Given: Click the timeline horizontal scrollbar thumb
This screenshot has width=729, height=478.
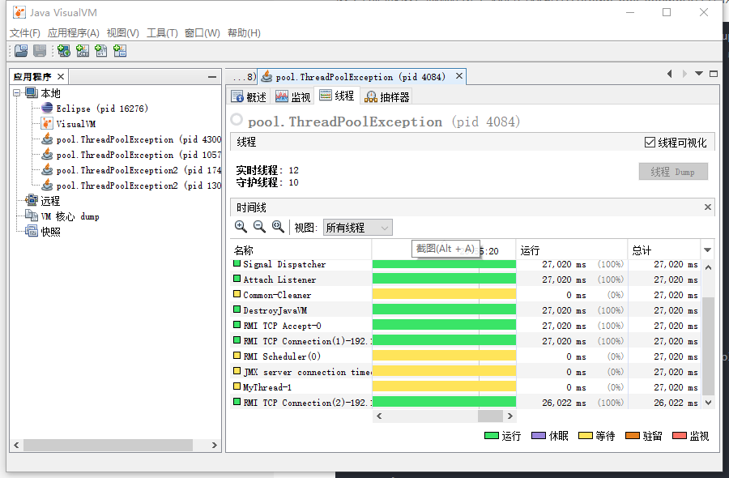Looking at the screenshot, I should pos(490,416).
